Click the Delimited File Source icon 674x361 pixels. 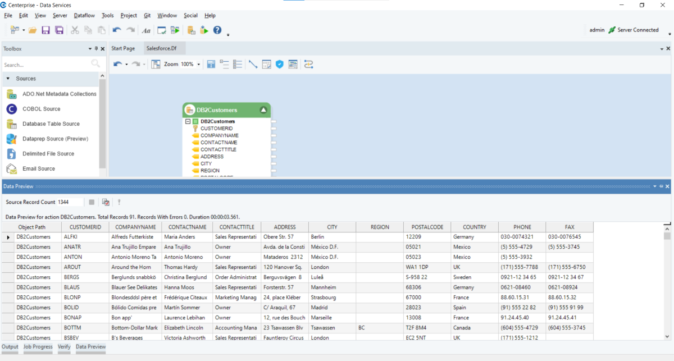[12, 153]
